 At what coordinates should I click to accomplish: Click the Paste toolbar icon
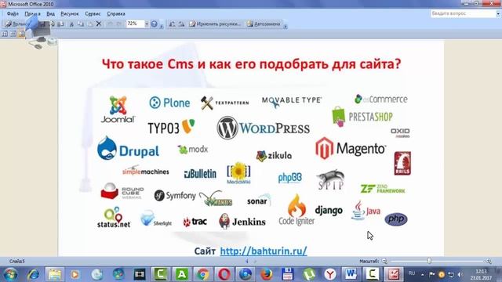point(90,24)
